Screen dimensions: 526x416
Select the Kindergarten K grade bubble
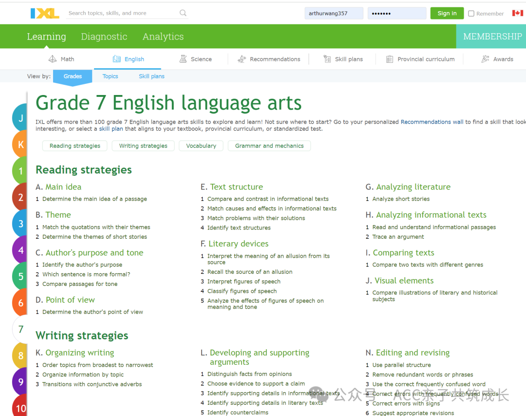pos(20,144)
